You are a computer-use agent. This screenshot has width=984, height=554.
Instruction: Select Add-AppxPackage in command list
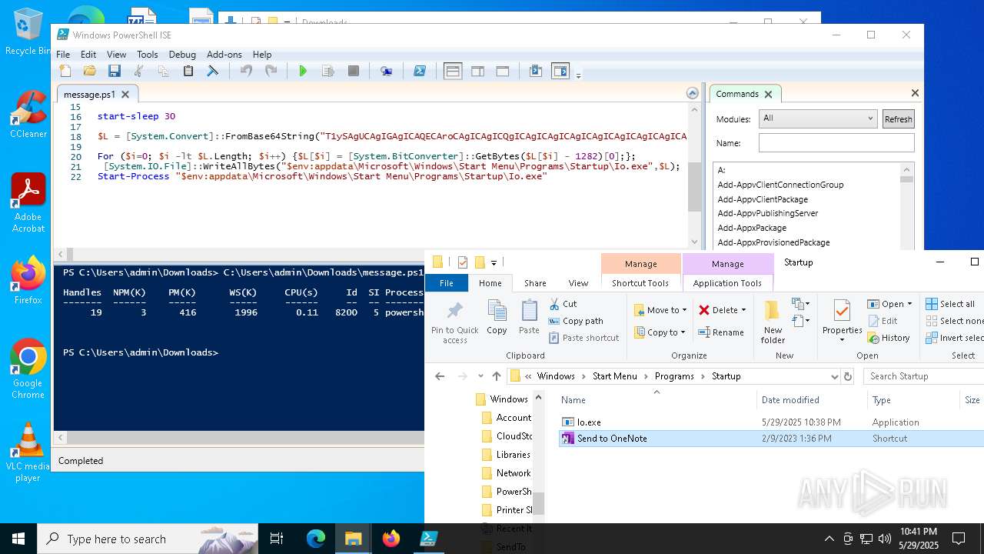click(x=752, y=228)
